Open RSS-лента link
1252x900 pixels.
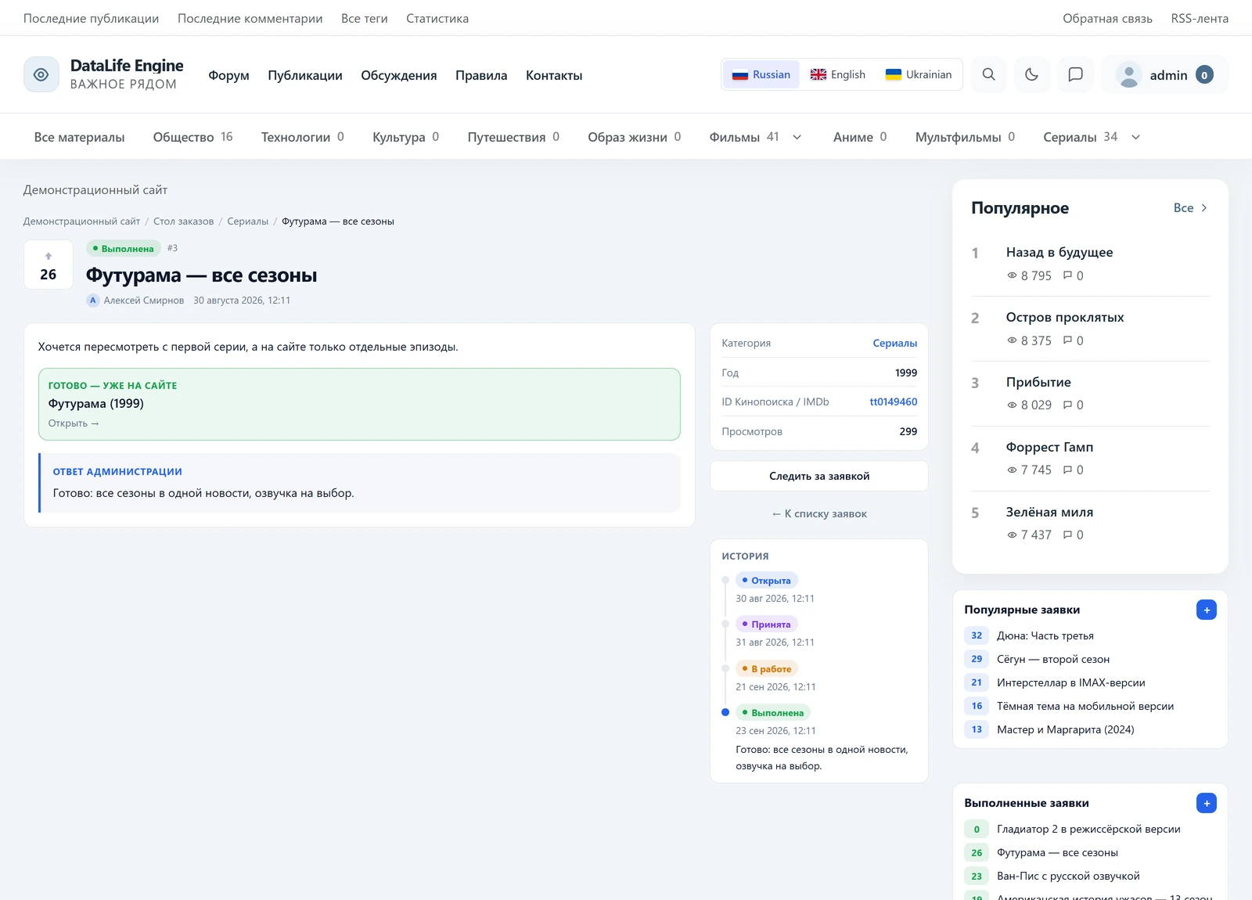click(x=1200, y=18)
